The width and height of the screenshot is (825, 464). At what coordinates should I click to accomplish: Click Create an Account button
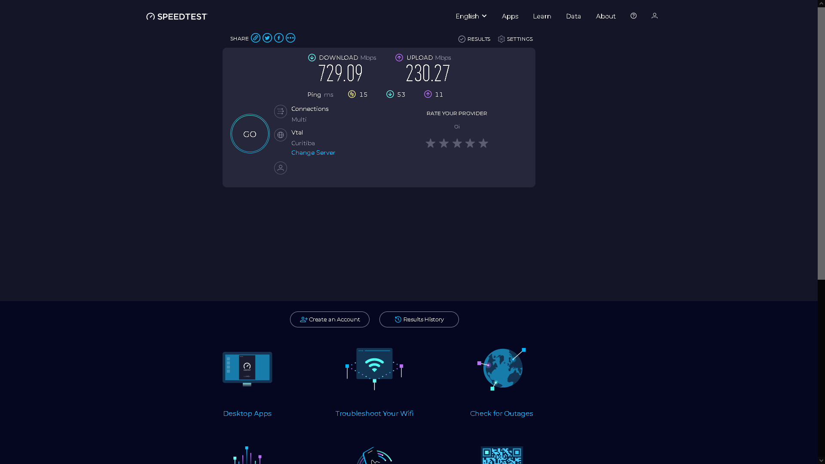coord(330,319)
